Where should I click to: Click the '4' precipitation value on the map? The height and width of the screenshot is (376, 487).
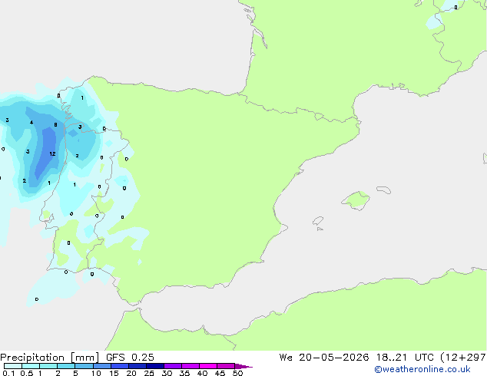click(31, 123)
